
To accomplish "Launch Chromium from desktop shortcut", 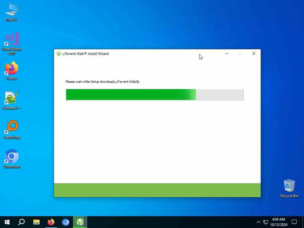I will [x=12, y=159].
